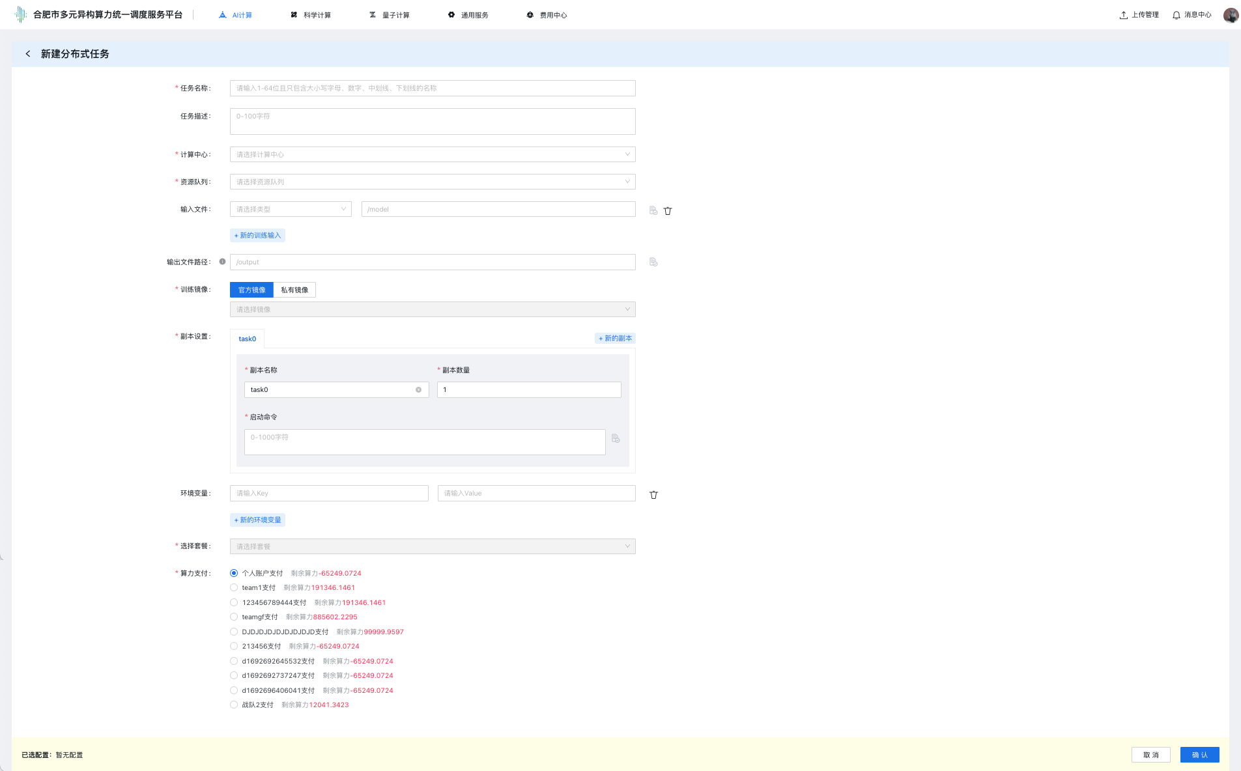Image resolution: width=1241 pixels, height=771 pixels.
Task: Open file picker icon next to 输出文件路径
Action: pos(653,262)
